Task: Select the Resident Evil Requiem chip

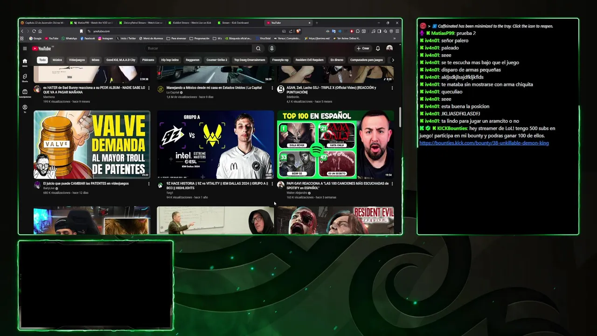Action: click(x=309, y=60)
